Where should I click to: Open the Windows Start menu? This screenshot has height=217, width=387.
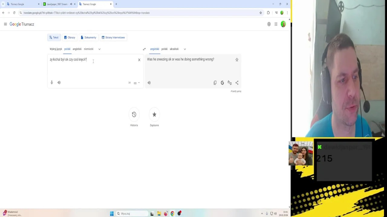112,214
